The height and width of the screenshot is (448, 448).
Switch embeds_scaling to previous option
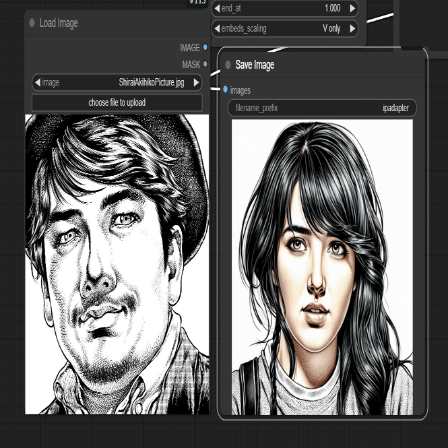click(x=217, y=28)
